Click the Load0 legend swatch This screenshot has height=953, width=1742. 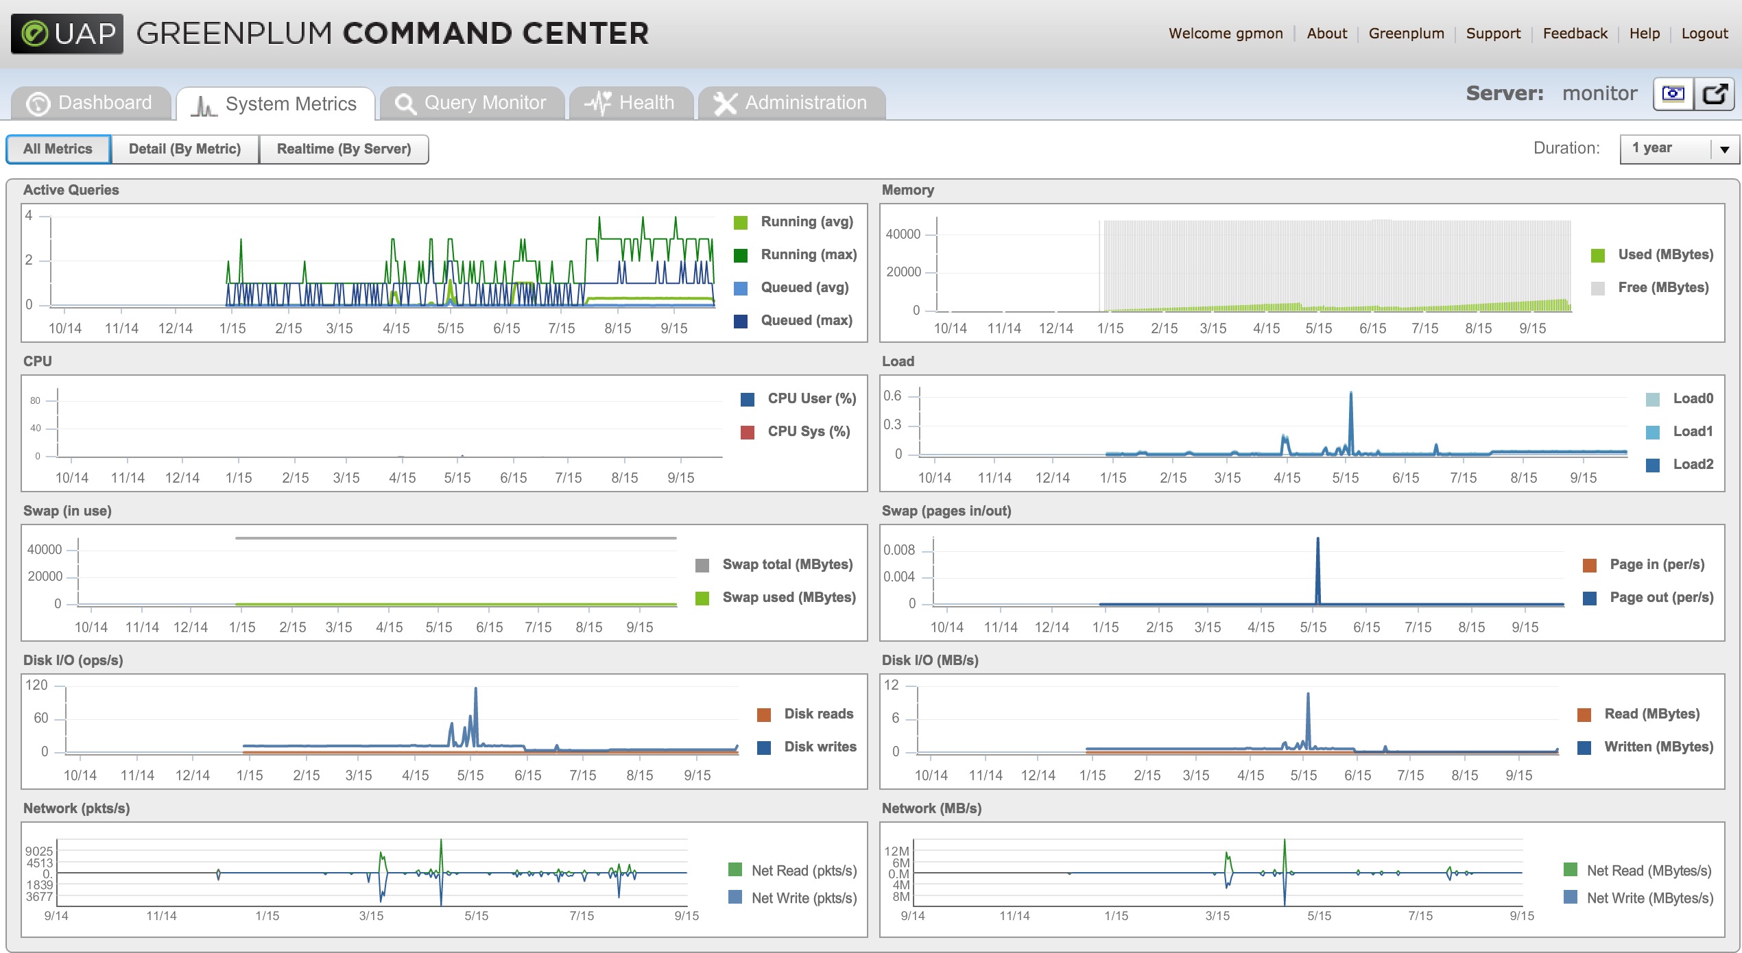pos(1653,399)
